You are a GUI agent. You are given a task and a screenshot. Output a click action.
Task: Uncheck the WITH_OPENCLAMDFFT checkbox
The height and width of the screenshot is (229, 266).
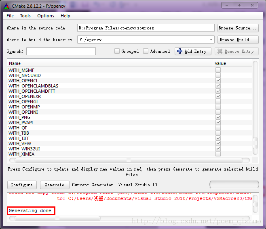[218, 91]
